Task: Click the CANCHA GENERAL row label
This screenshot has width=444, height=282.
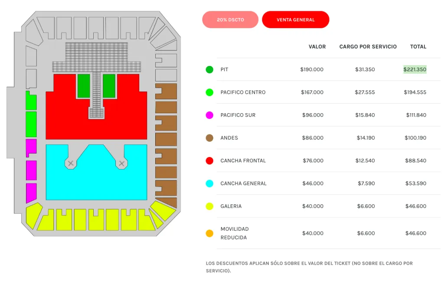Action: (x=243, y=184)
